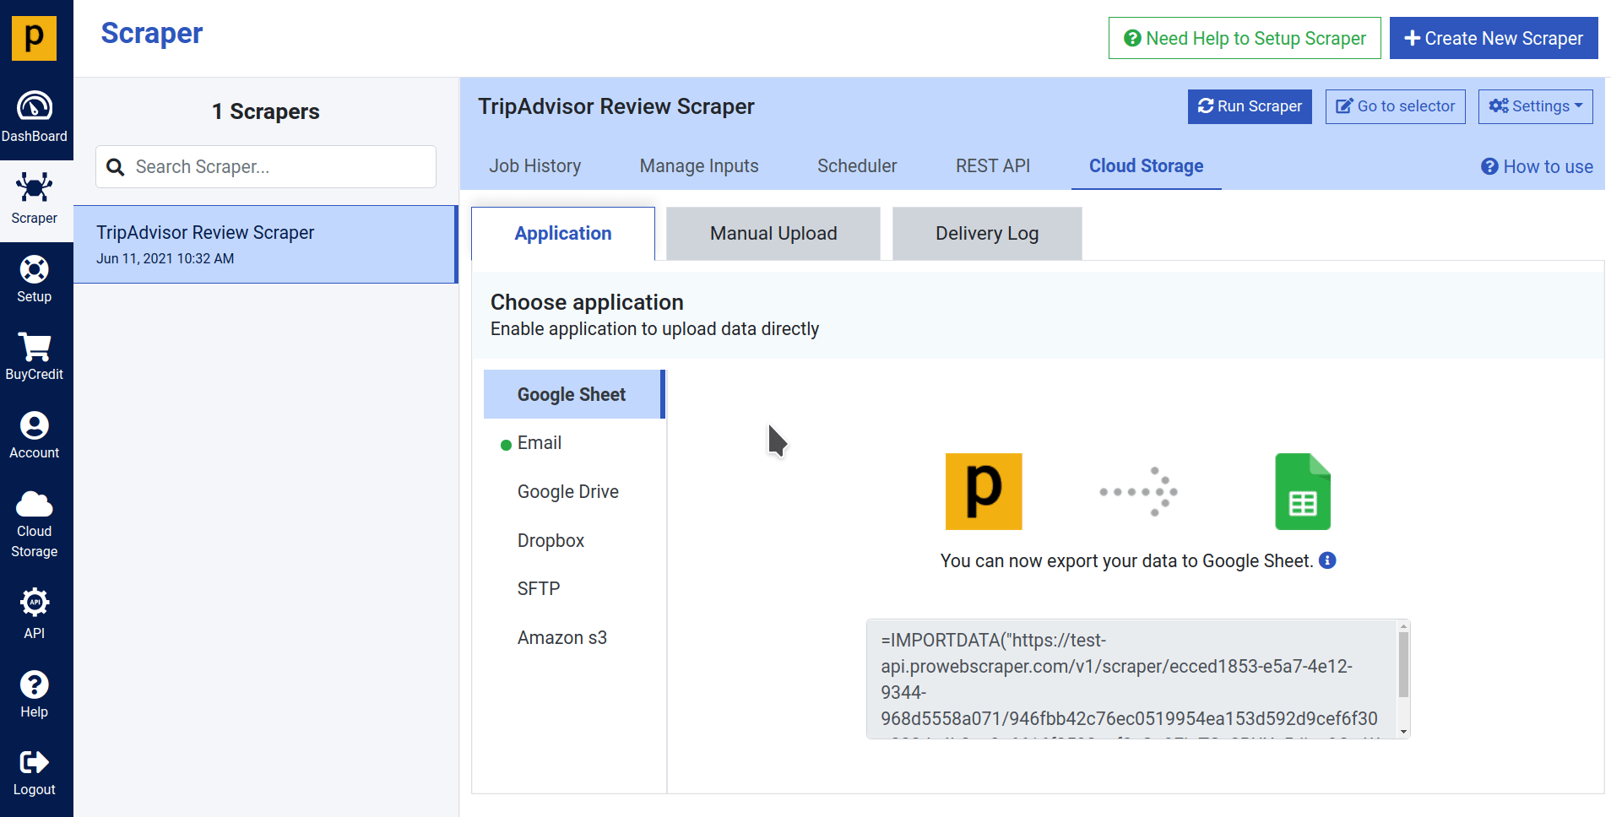Image resolution: width=1611 pixels, height=817 pixels.
Task: Open the DashBoard sidebar icon
Action: click(x=35, y=107)
